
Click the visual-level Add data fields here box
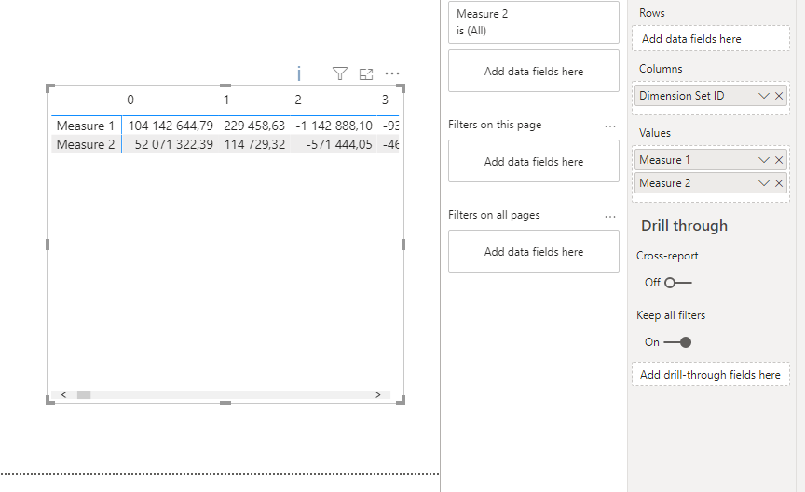pyautogui.click(x=534, y=72)
